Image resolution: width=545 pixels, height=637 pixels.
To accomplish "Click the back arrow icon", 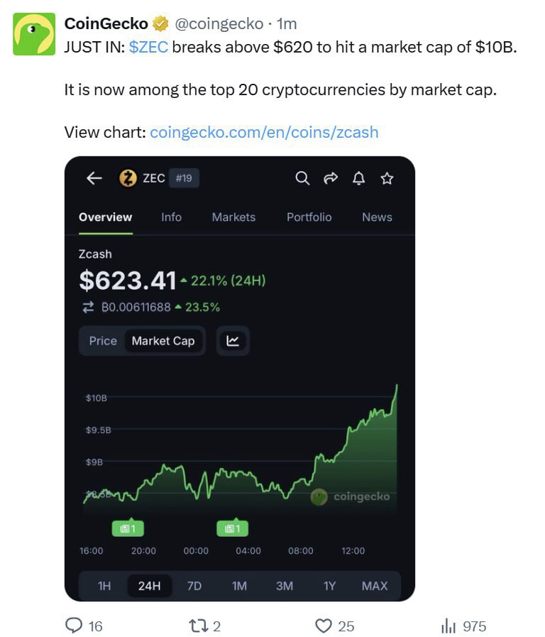I will point(94,178).
